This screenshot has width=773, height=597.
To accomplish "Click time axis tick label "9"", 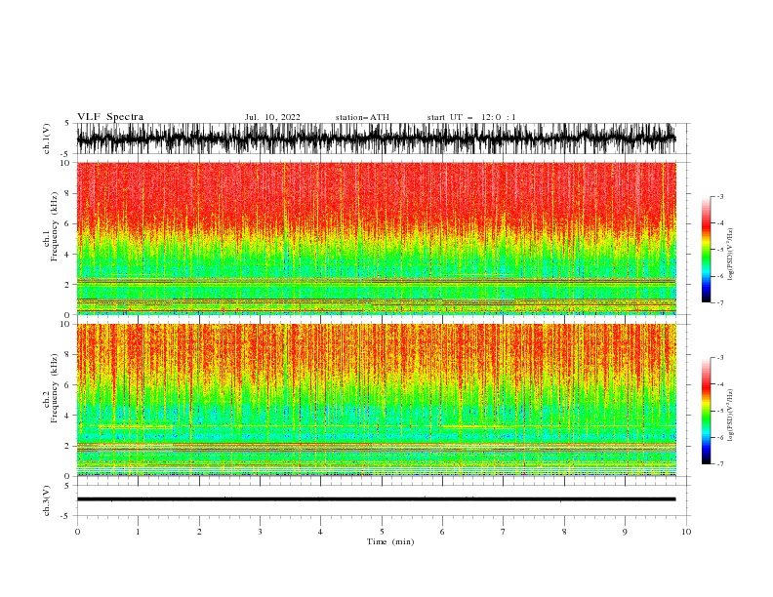I will pos(625,532).
